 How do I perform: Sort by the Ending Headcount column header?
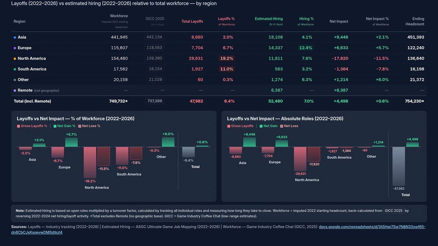[415, 22]
